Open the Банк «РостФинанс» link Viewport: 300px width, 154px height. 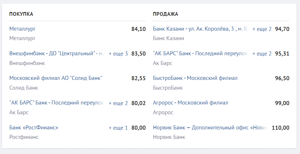click(x=34, y=128)
